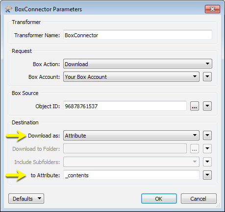
Task: Open the arrow menu beside to Attribute
Action: pos(207,175)
